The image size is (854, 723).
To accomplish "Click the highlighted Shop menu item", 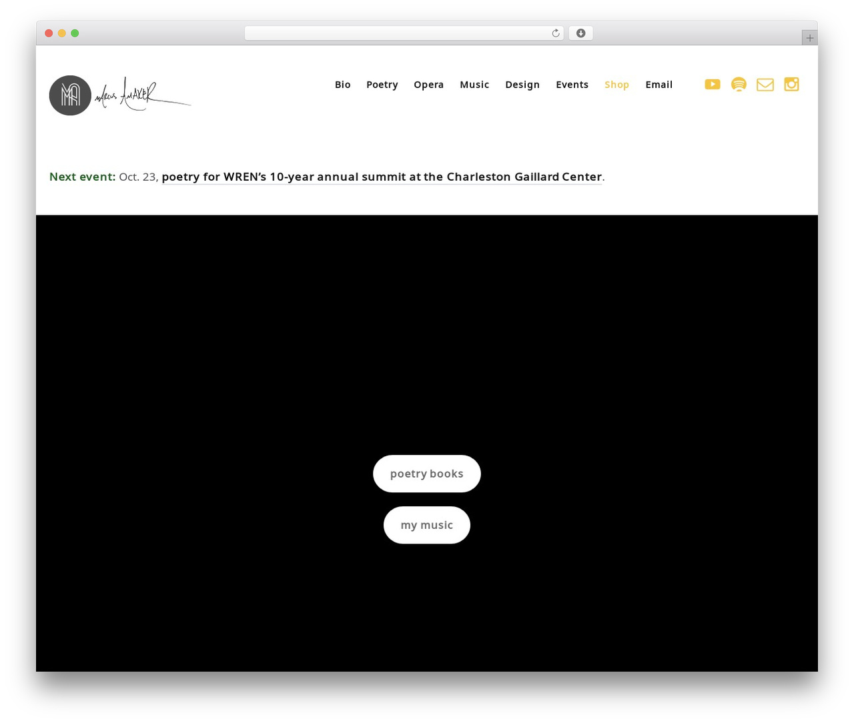I will click(617, 85).
